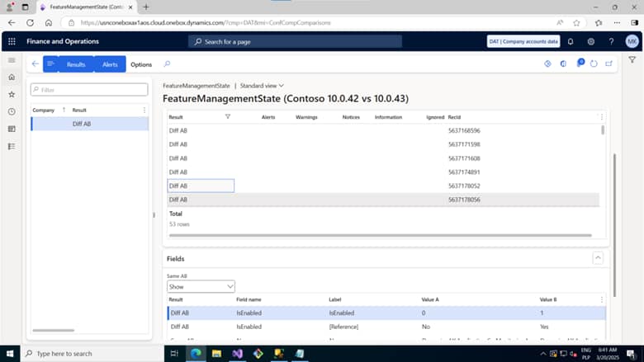Open the Results tab
The height and width of the screenshot is (362, 644).
pos(76,64)
